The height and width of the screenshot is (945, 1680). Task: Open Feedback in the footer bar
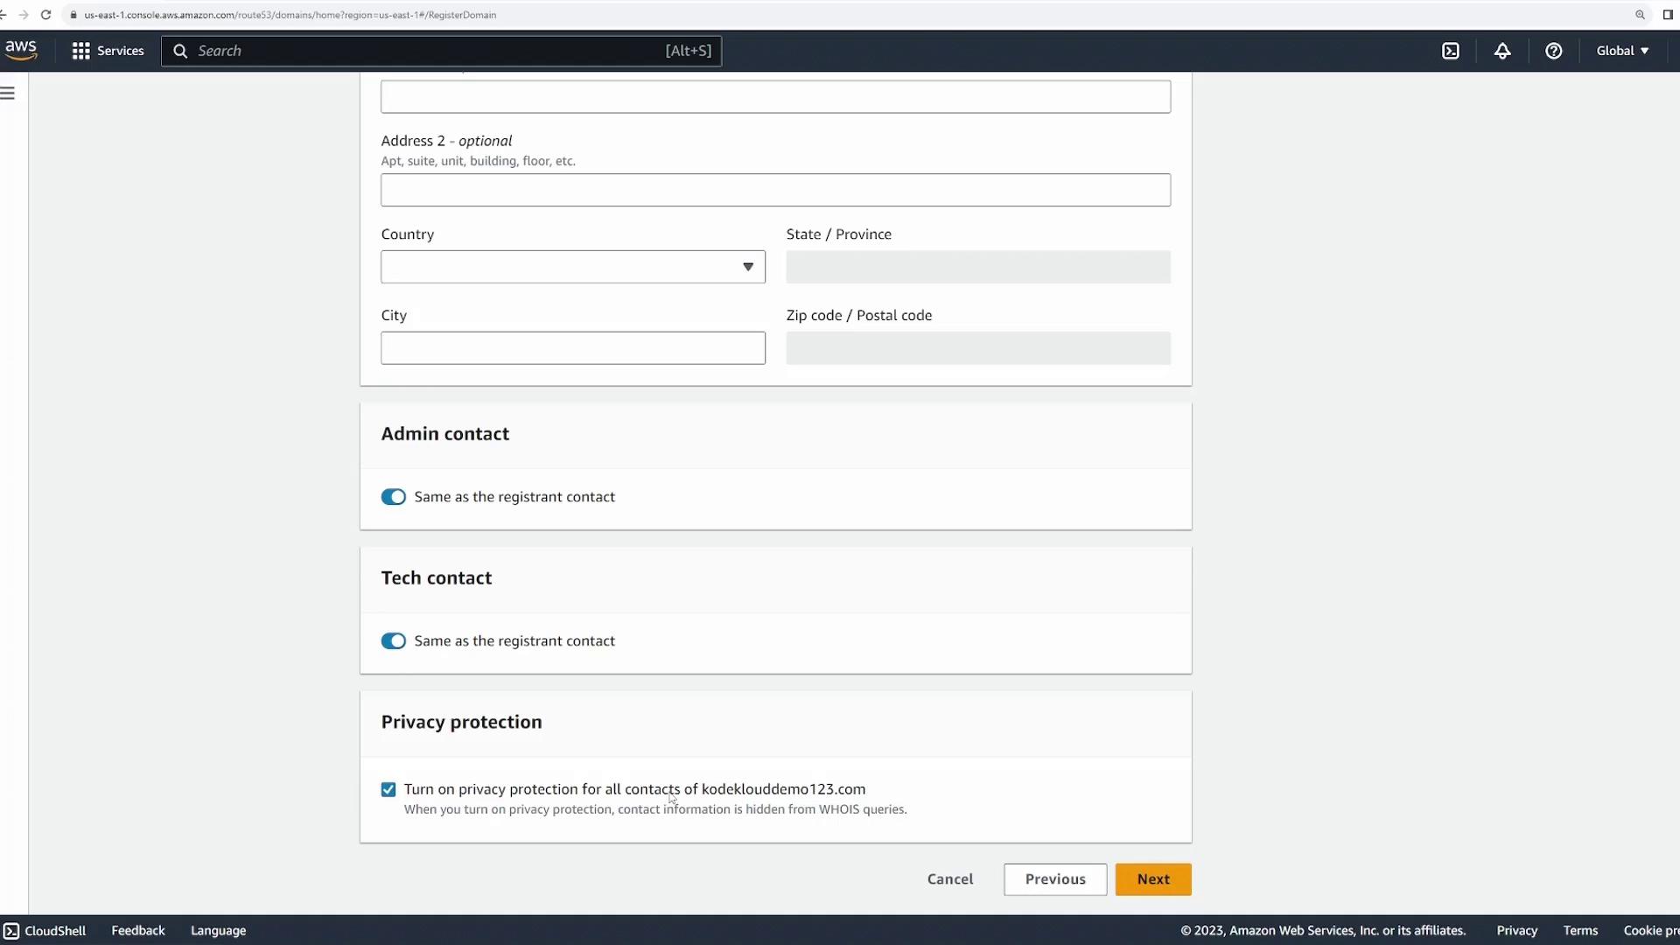tap(138, 930)
